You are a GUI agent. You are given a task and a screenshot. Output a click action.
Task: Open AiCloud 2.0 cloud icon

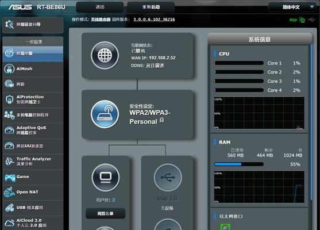pyautogui.click(x=9, y=223)
